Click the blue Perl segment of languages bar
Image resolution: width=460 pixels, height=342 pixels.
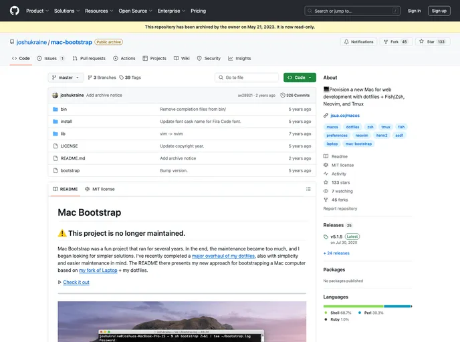[x=397, y=306]
